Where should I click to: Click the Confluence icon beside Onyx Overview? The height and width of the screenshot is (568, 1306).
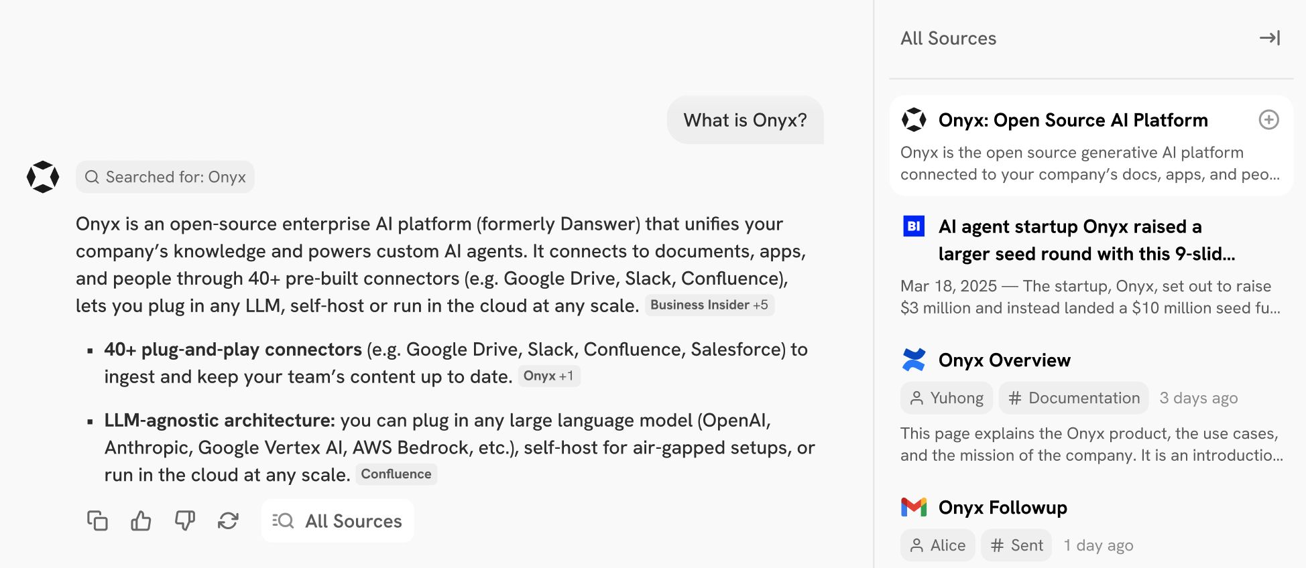[x=914, y=360]
